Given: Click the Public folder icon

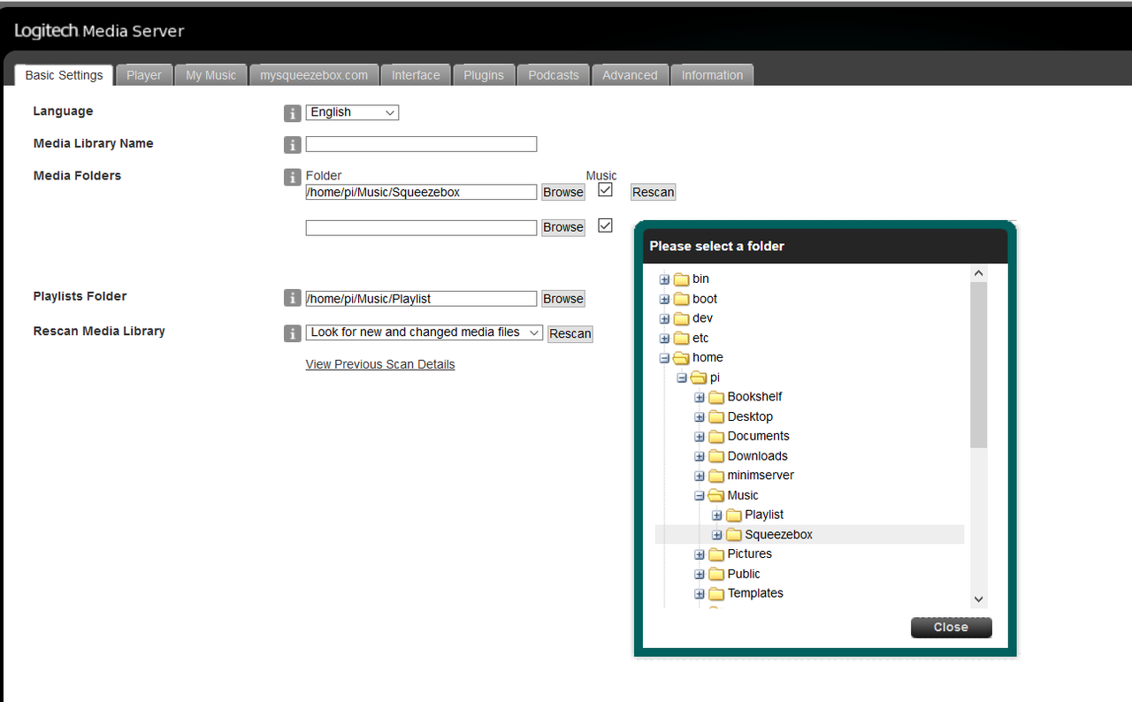Looking at the screenshot, I should [716, 575].
